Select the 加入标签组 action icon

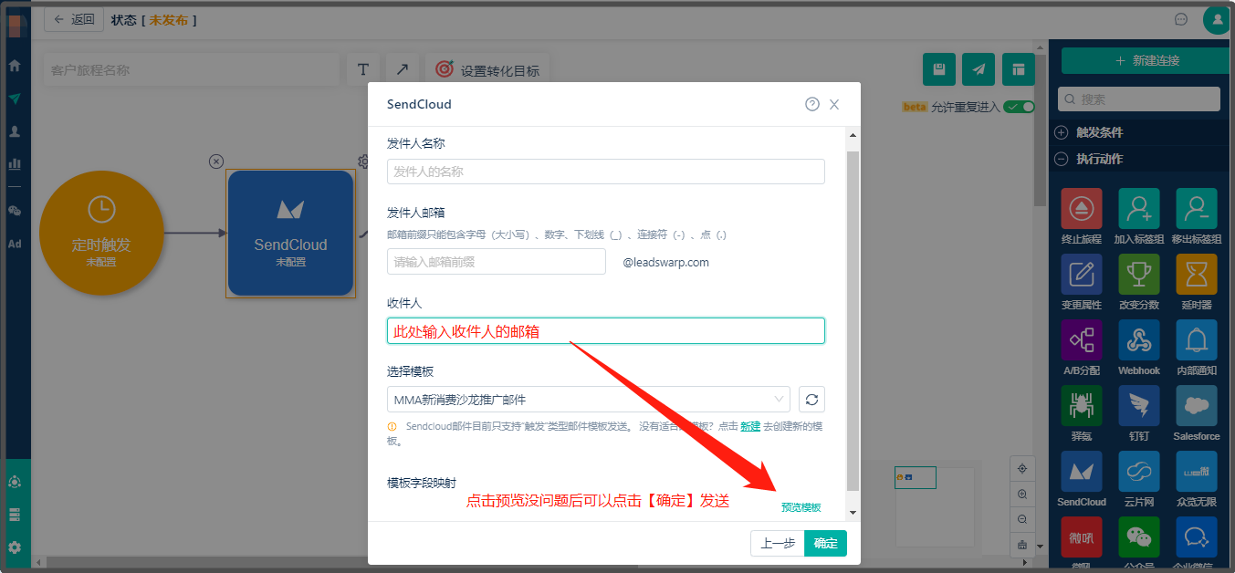(1139, 209)
